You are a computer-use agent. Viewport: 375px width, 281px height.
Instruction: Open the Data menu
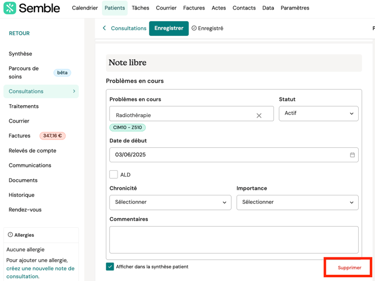[x=268, y=8]
